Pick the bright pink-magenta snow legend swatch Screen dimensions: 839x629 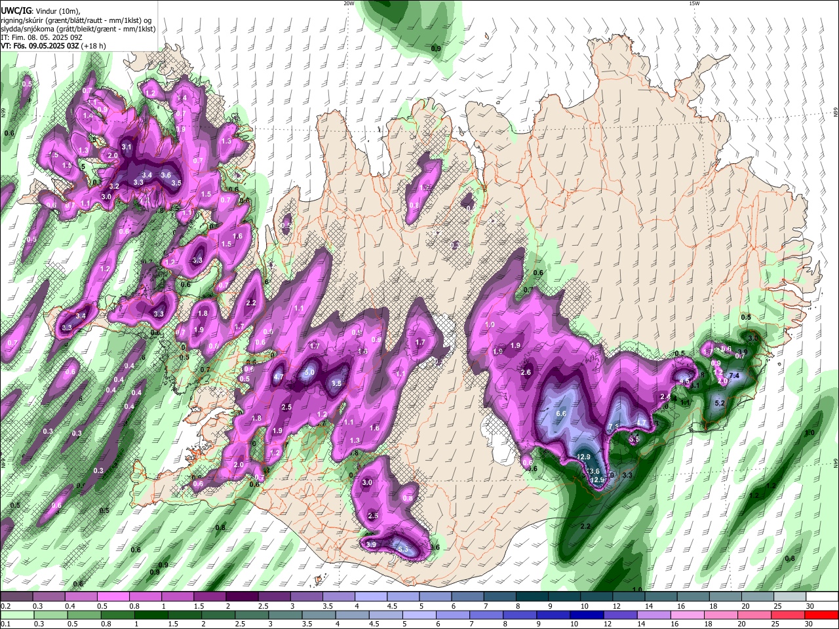(113, 596)
